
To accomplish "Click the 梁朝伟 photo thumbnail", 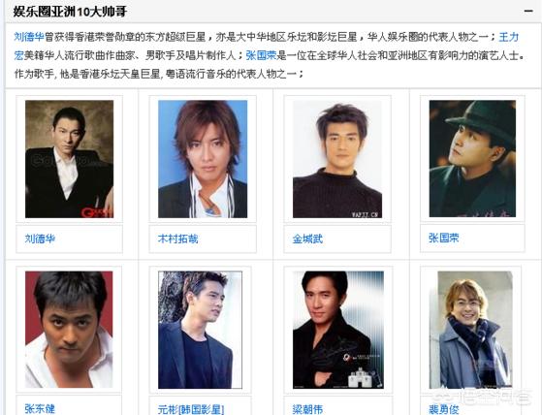I will pyautogui.click(x=338, y=330).
